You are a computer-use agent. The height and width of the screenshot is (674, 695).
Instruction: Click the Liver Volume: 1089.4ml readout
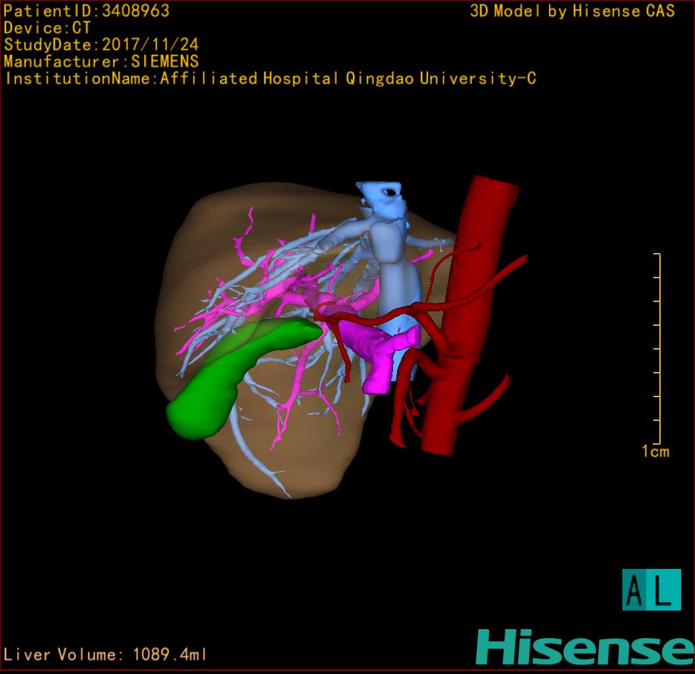click(105, 654)
